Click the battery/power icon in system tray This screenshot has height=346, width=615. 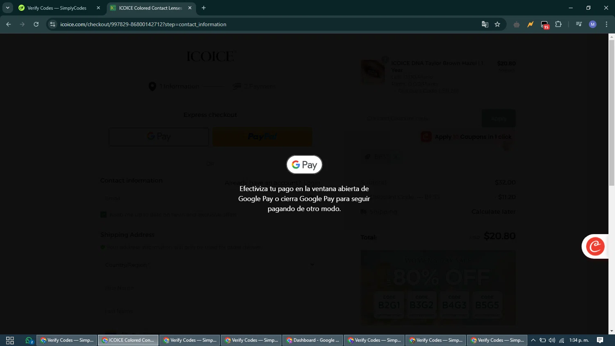click(542, 340)
